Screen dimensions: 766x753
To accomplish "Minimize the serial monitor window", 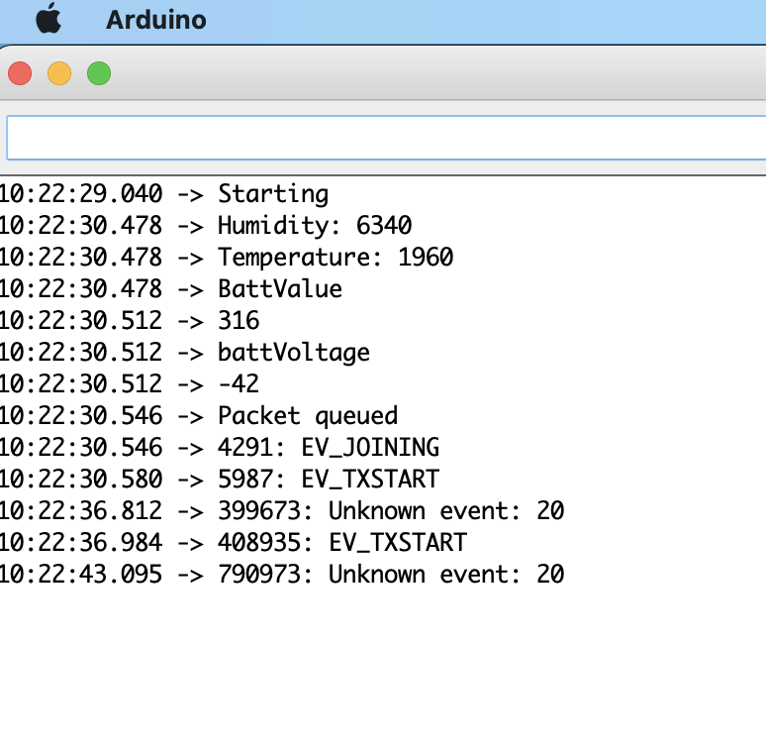I will 59,74.
